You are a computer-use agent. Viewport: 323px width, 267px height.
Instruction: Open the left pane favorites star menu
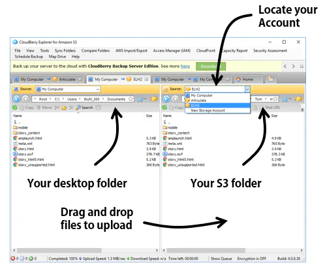tap(142, 99)
